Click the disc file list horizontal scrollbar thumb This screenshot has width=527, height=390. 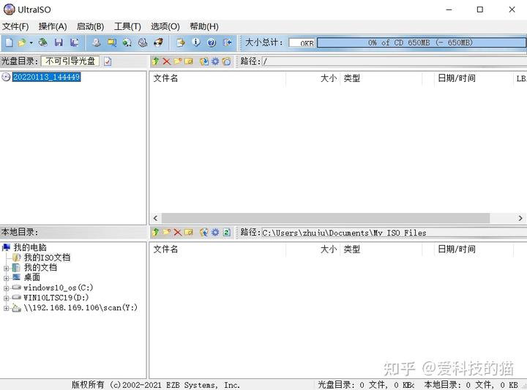[325, 218]
